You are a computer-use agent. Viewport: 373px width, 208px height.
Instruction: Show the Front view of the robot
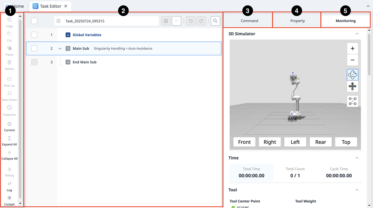click(244, 142)
